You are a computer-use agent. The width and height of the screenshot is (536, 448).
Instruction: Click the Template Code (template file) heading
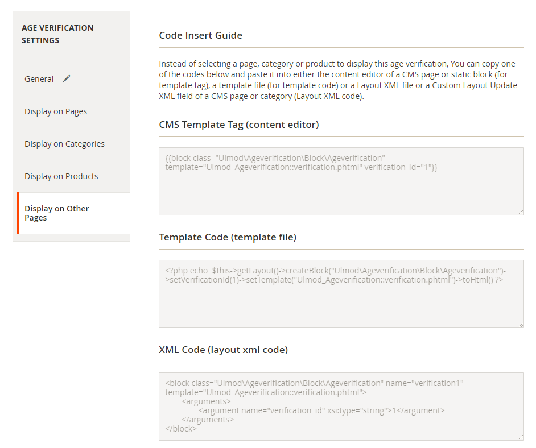point(228,237)
